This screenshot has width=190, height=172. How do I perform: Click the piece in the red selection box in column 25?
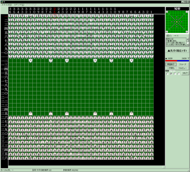pyautogui.click(x=55, y=16)
